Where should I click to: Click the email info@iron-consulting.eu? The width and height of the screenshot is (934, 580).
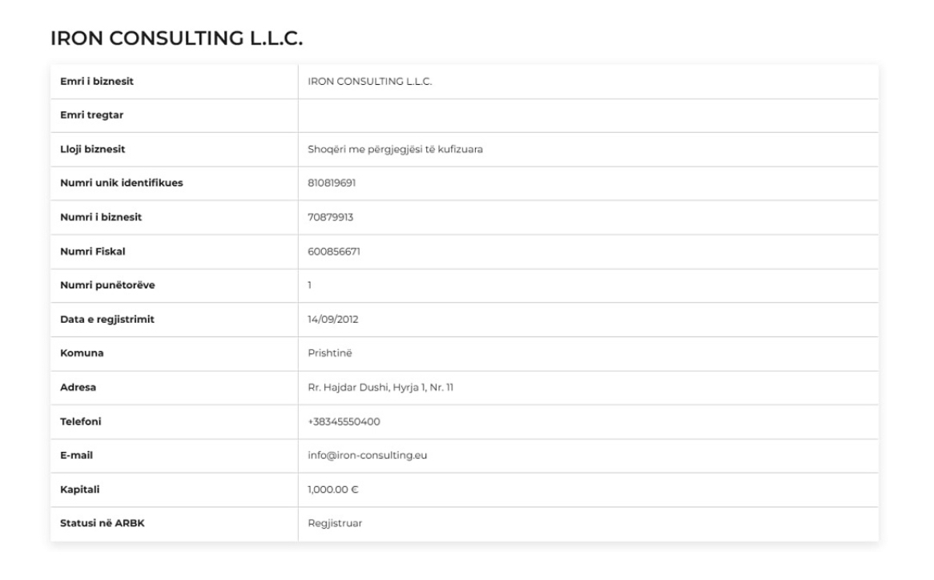click(367, 456)
